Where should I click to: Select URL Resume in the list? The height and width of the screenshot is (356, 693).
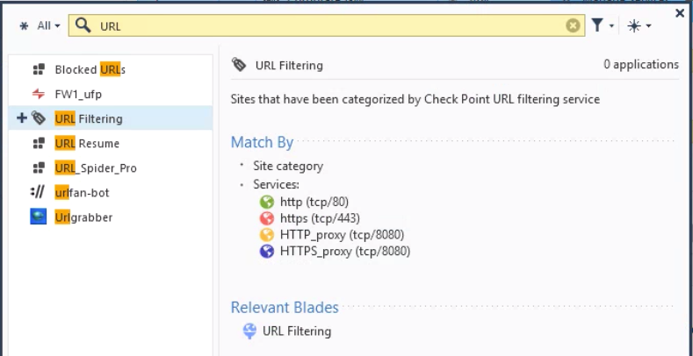tap(111, 144)
